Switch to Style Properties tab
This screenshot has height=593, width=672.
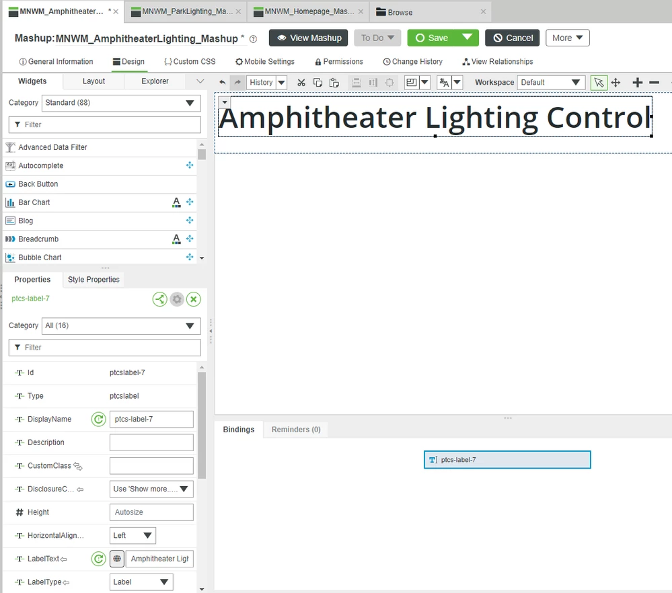[x=94, y=280]
